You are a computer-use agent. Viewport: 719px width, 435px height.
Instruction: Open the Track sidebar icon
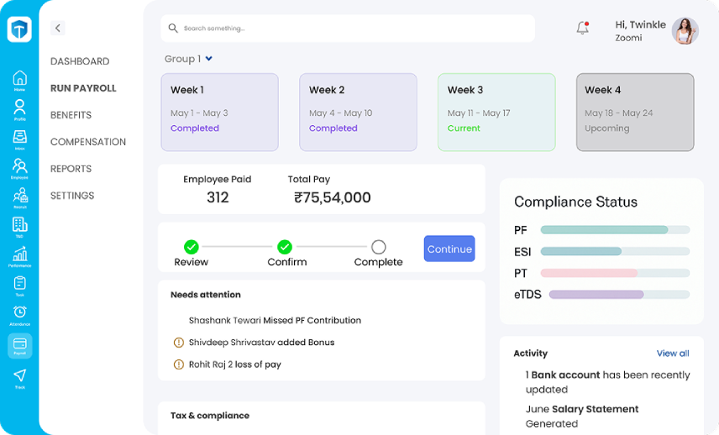[19, 375]
